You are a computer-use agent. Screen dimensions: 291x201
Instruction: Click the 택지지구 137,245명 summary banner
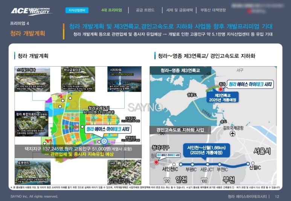(x=78, y=151)
